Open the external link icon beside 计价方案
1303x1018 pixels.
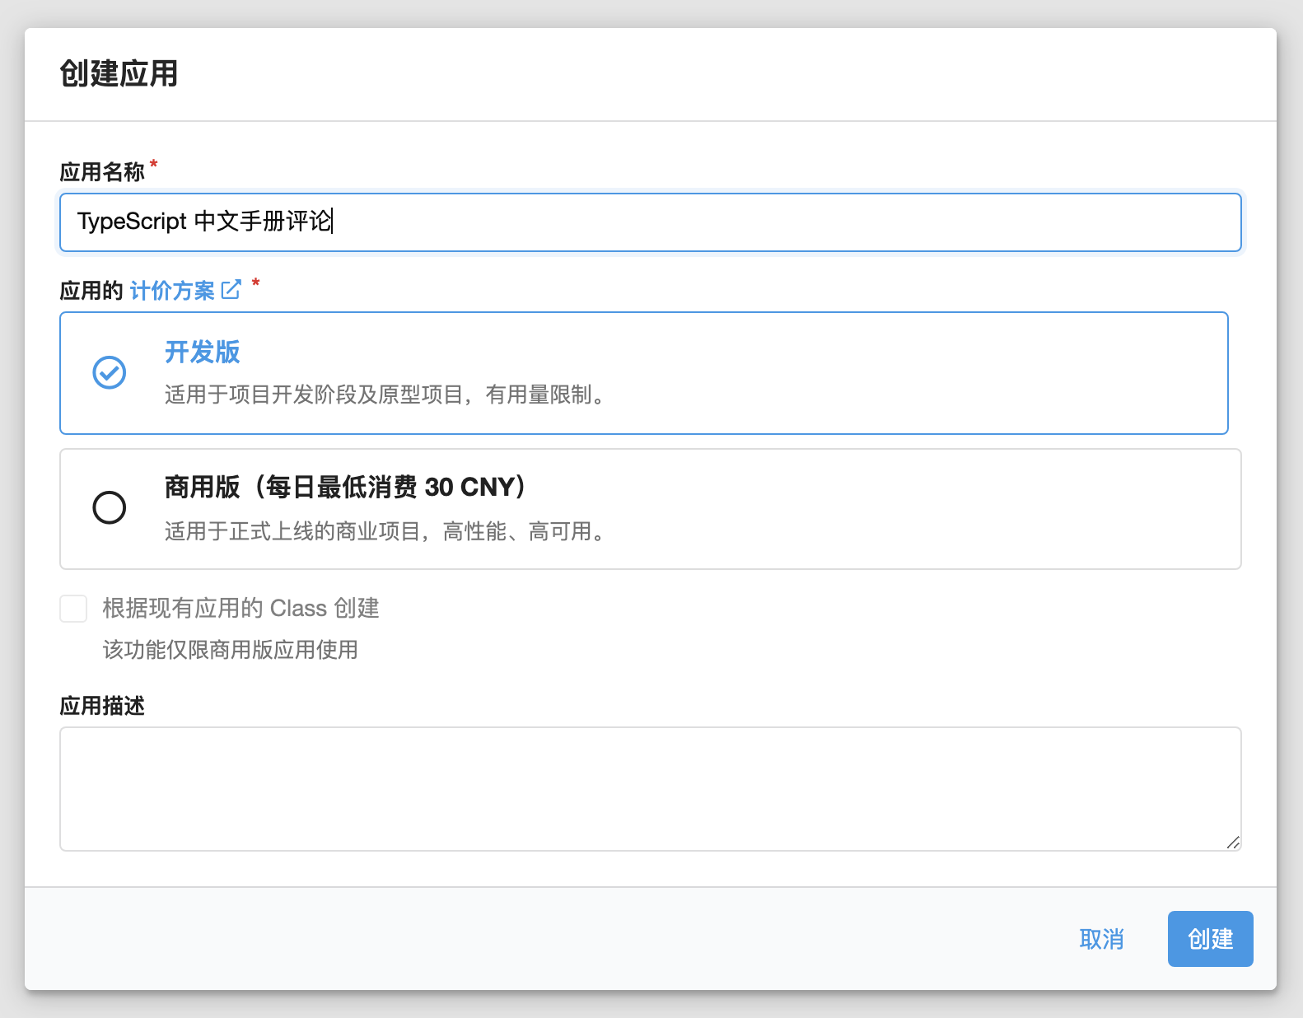click(x=231, y=289)
